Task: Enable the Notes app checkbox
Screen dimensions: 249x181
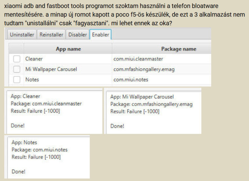Action: pyautogui.click(x=17, y=80)
